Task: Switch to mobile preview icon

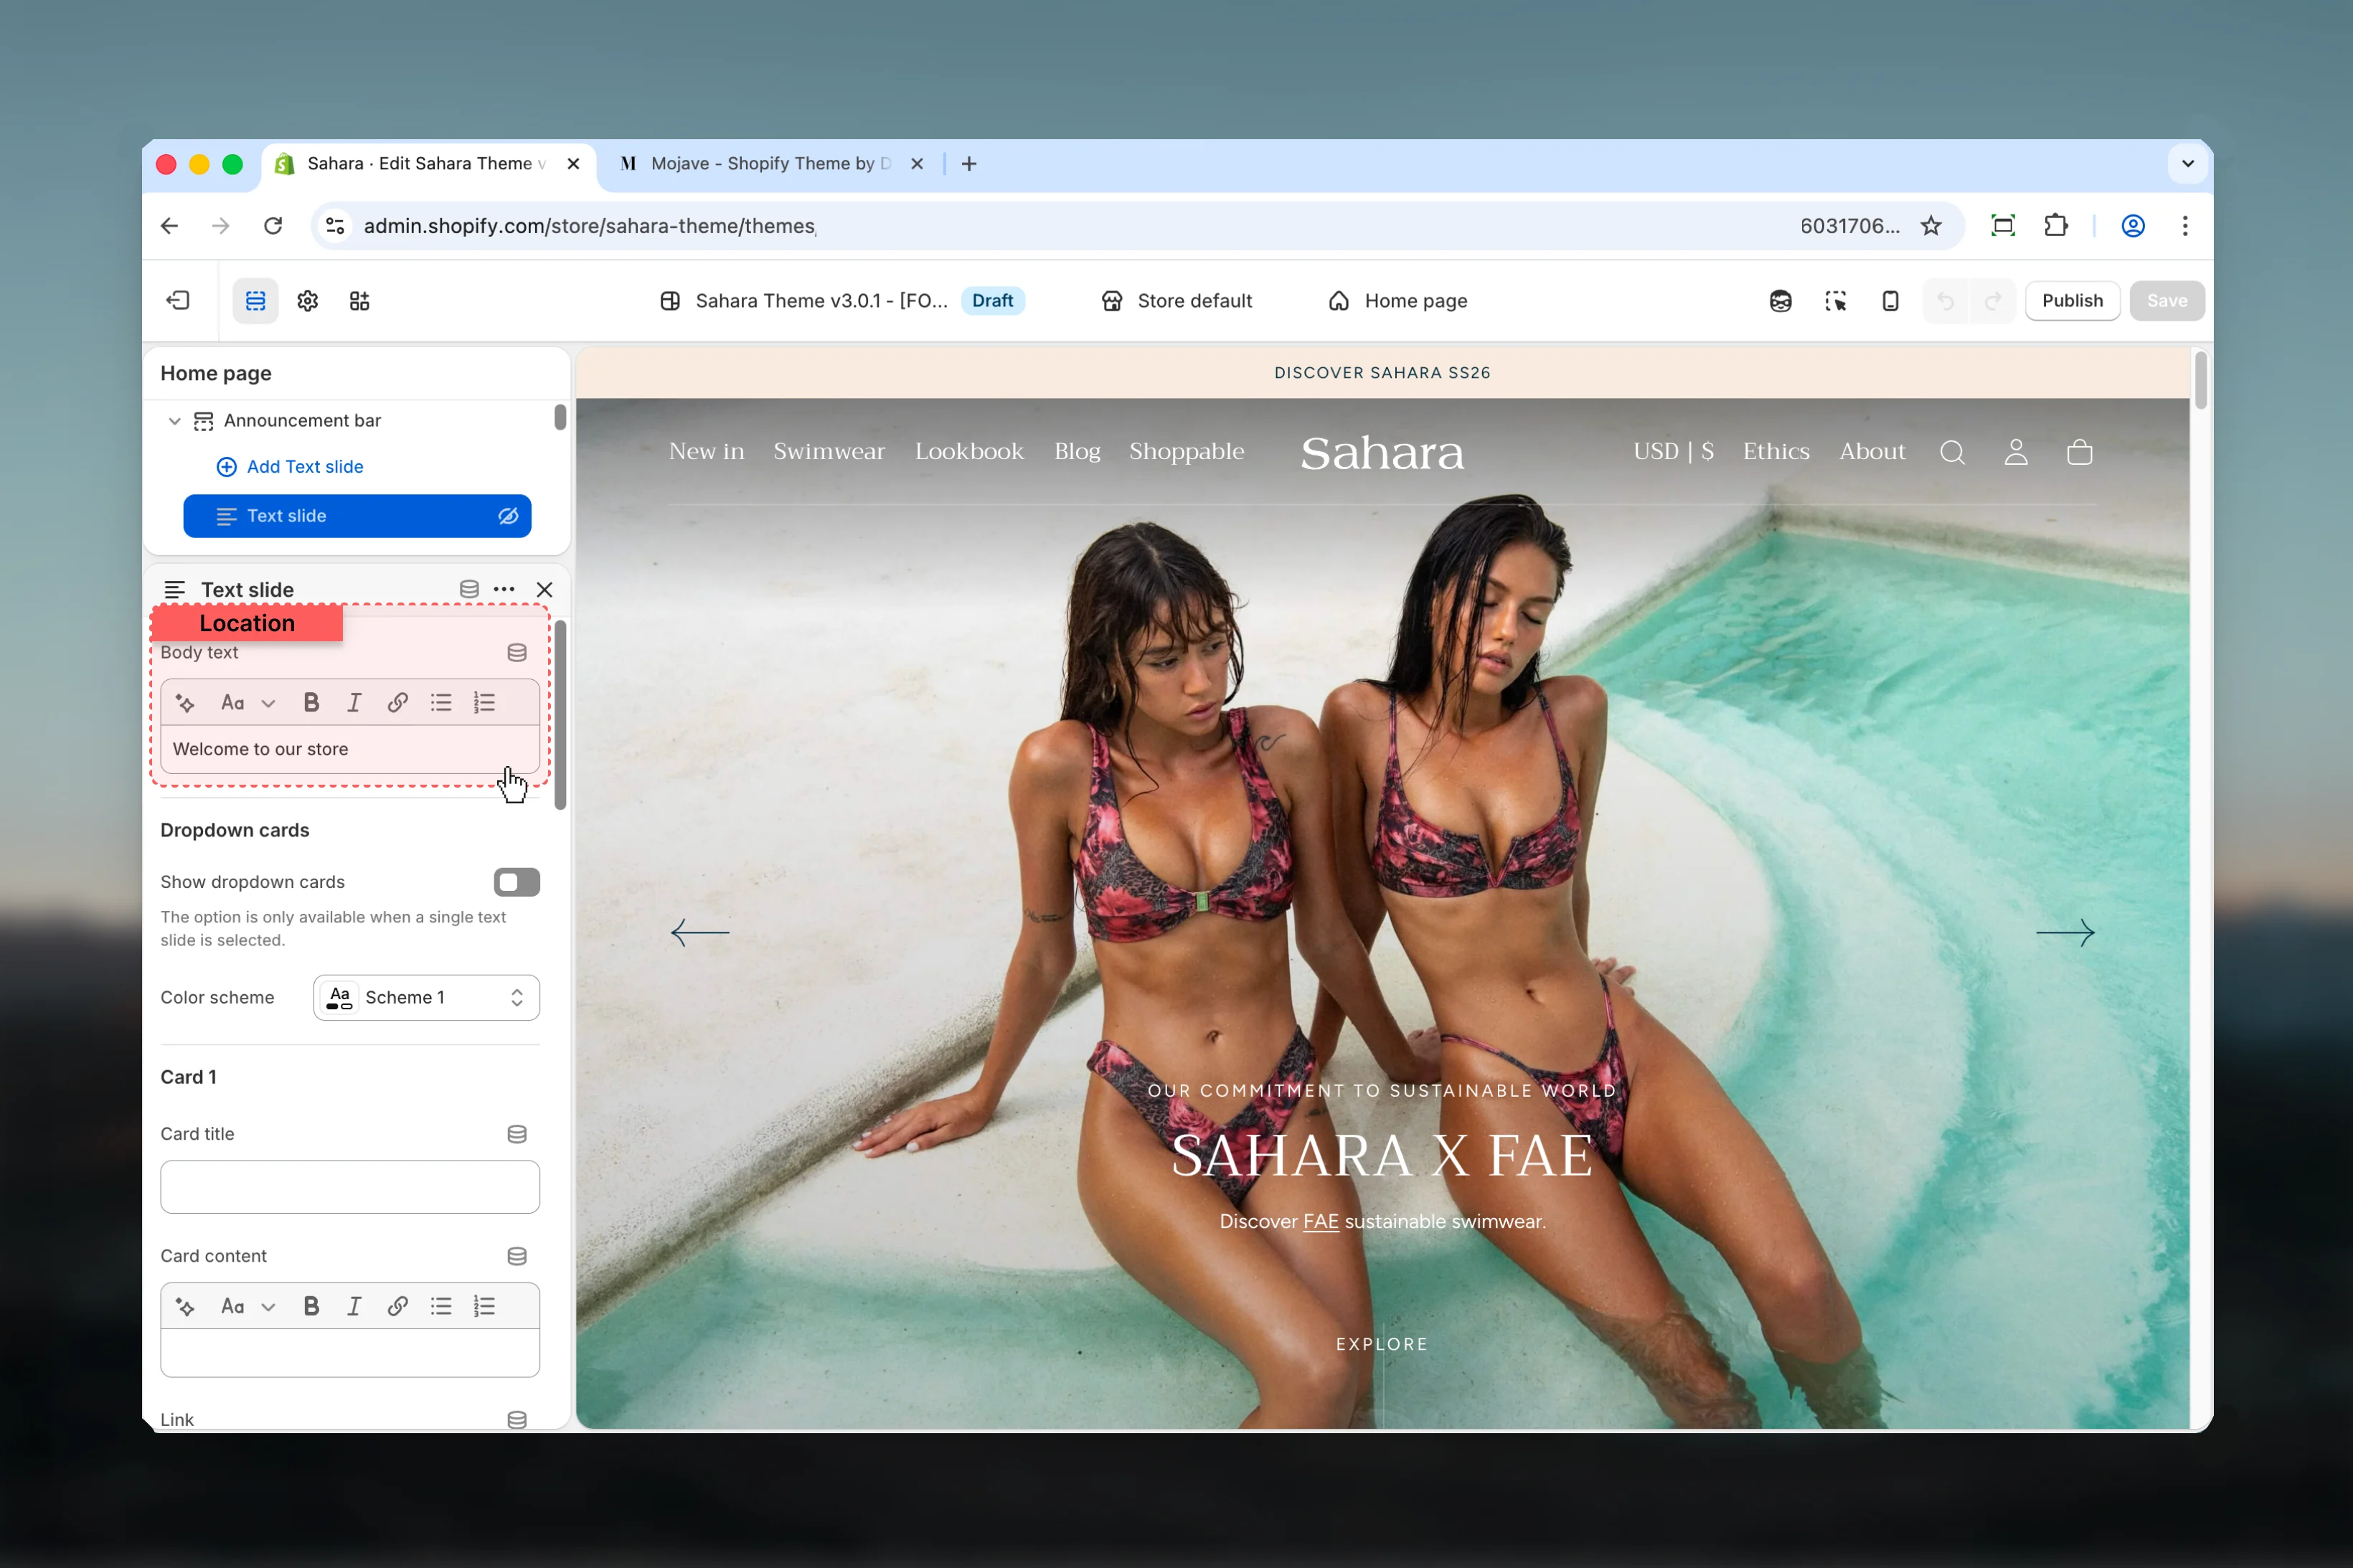Action: (x=1890, y=301)
